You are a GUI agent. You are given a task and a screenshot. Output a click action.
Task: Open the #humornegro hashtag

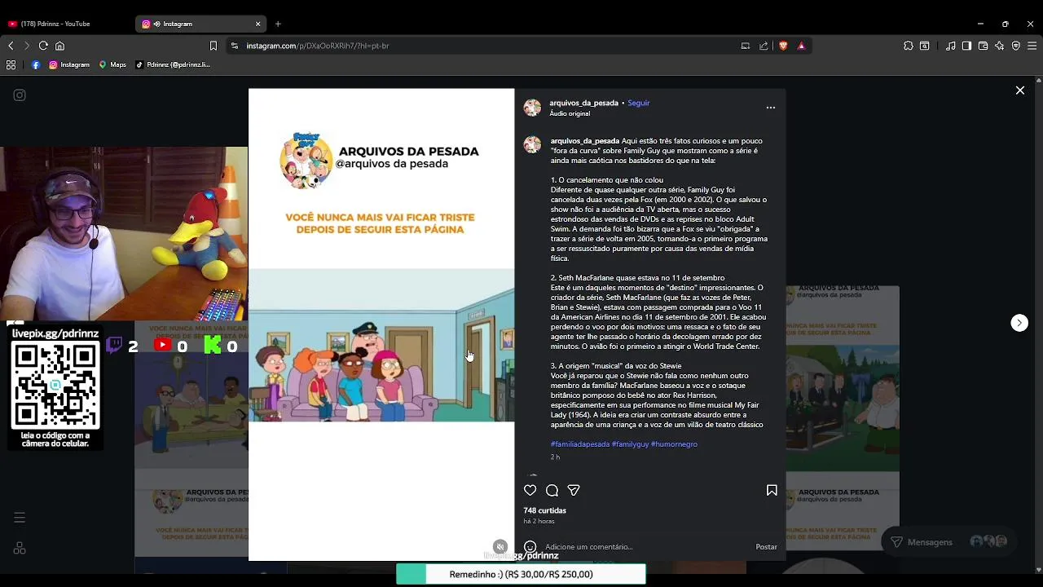[674, 444]
